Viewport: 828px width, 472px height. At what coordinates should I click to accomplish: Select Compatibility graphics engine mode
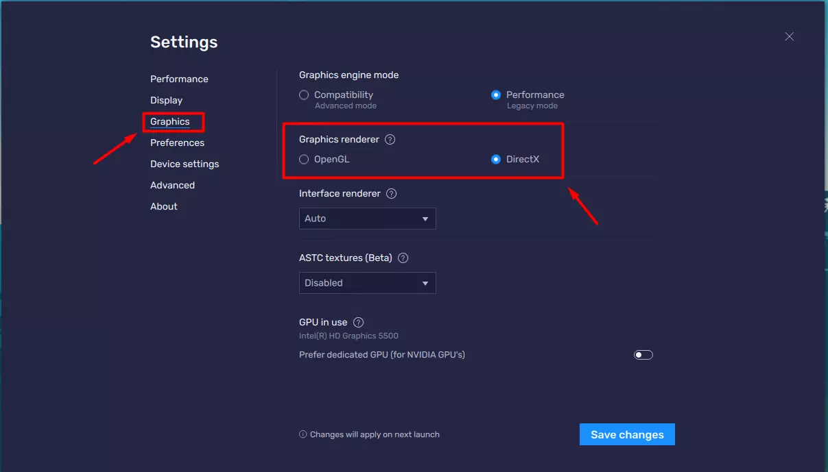click(304, 95)
